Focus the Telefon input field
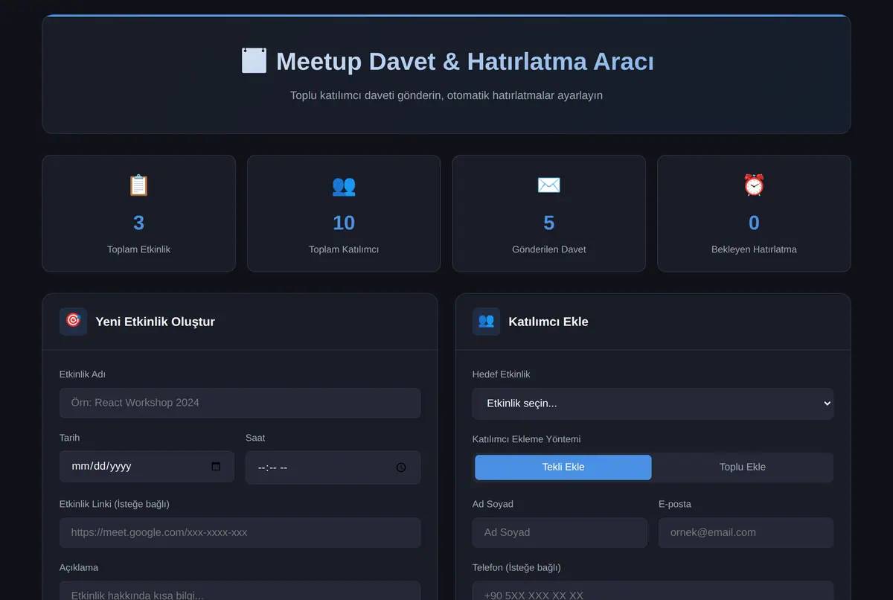893x600 pixels. coord(653,591)
